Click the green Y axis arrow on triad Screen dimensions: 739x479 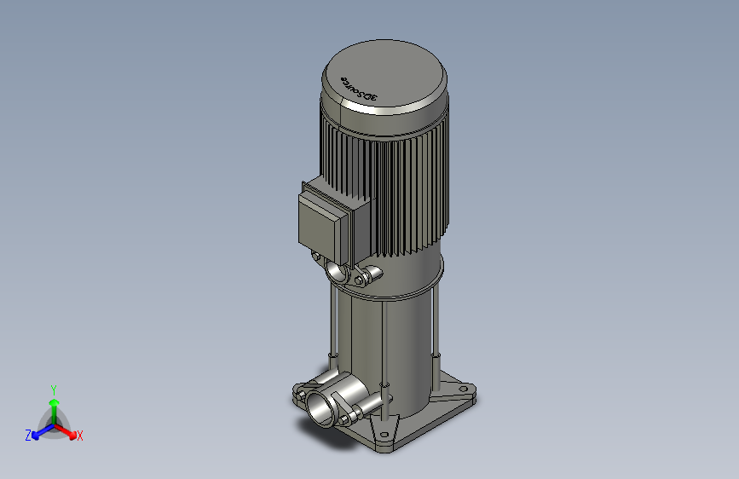click(x=55, y=411)
